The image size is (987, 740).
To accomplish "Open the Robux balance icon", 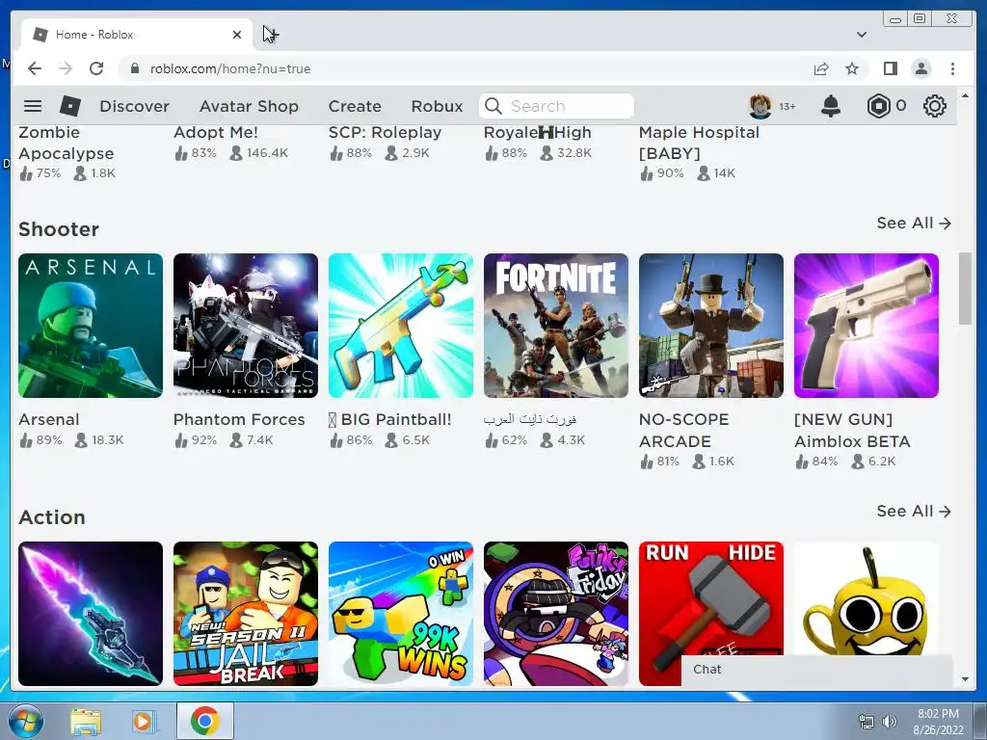I will pos(878,106).
